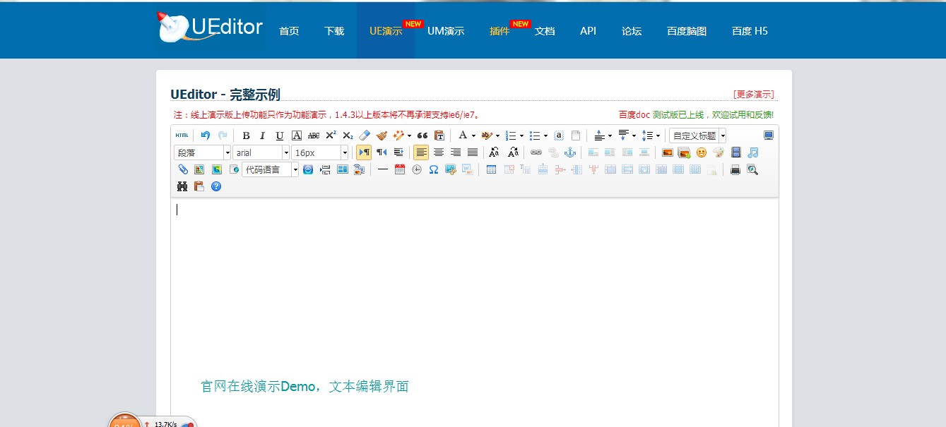Open the 插件 menu item
The image size is (946, 427).
pos(499,30)
